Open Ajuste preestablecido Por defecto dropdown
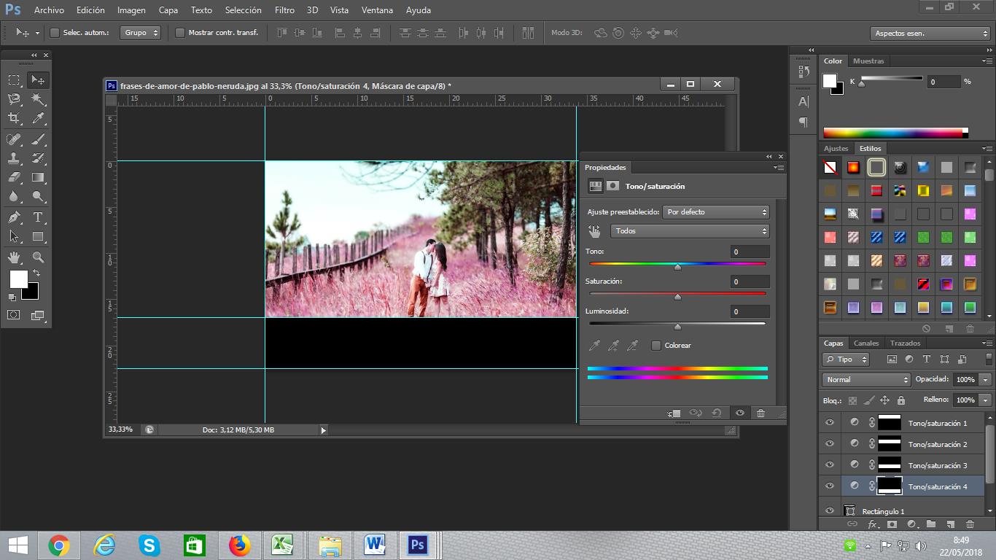Image resolution: width=996 pixels, height=560 pixels. pos(716,212)
